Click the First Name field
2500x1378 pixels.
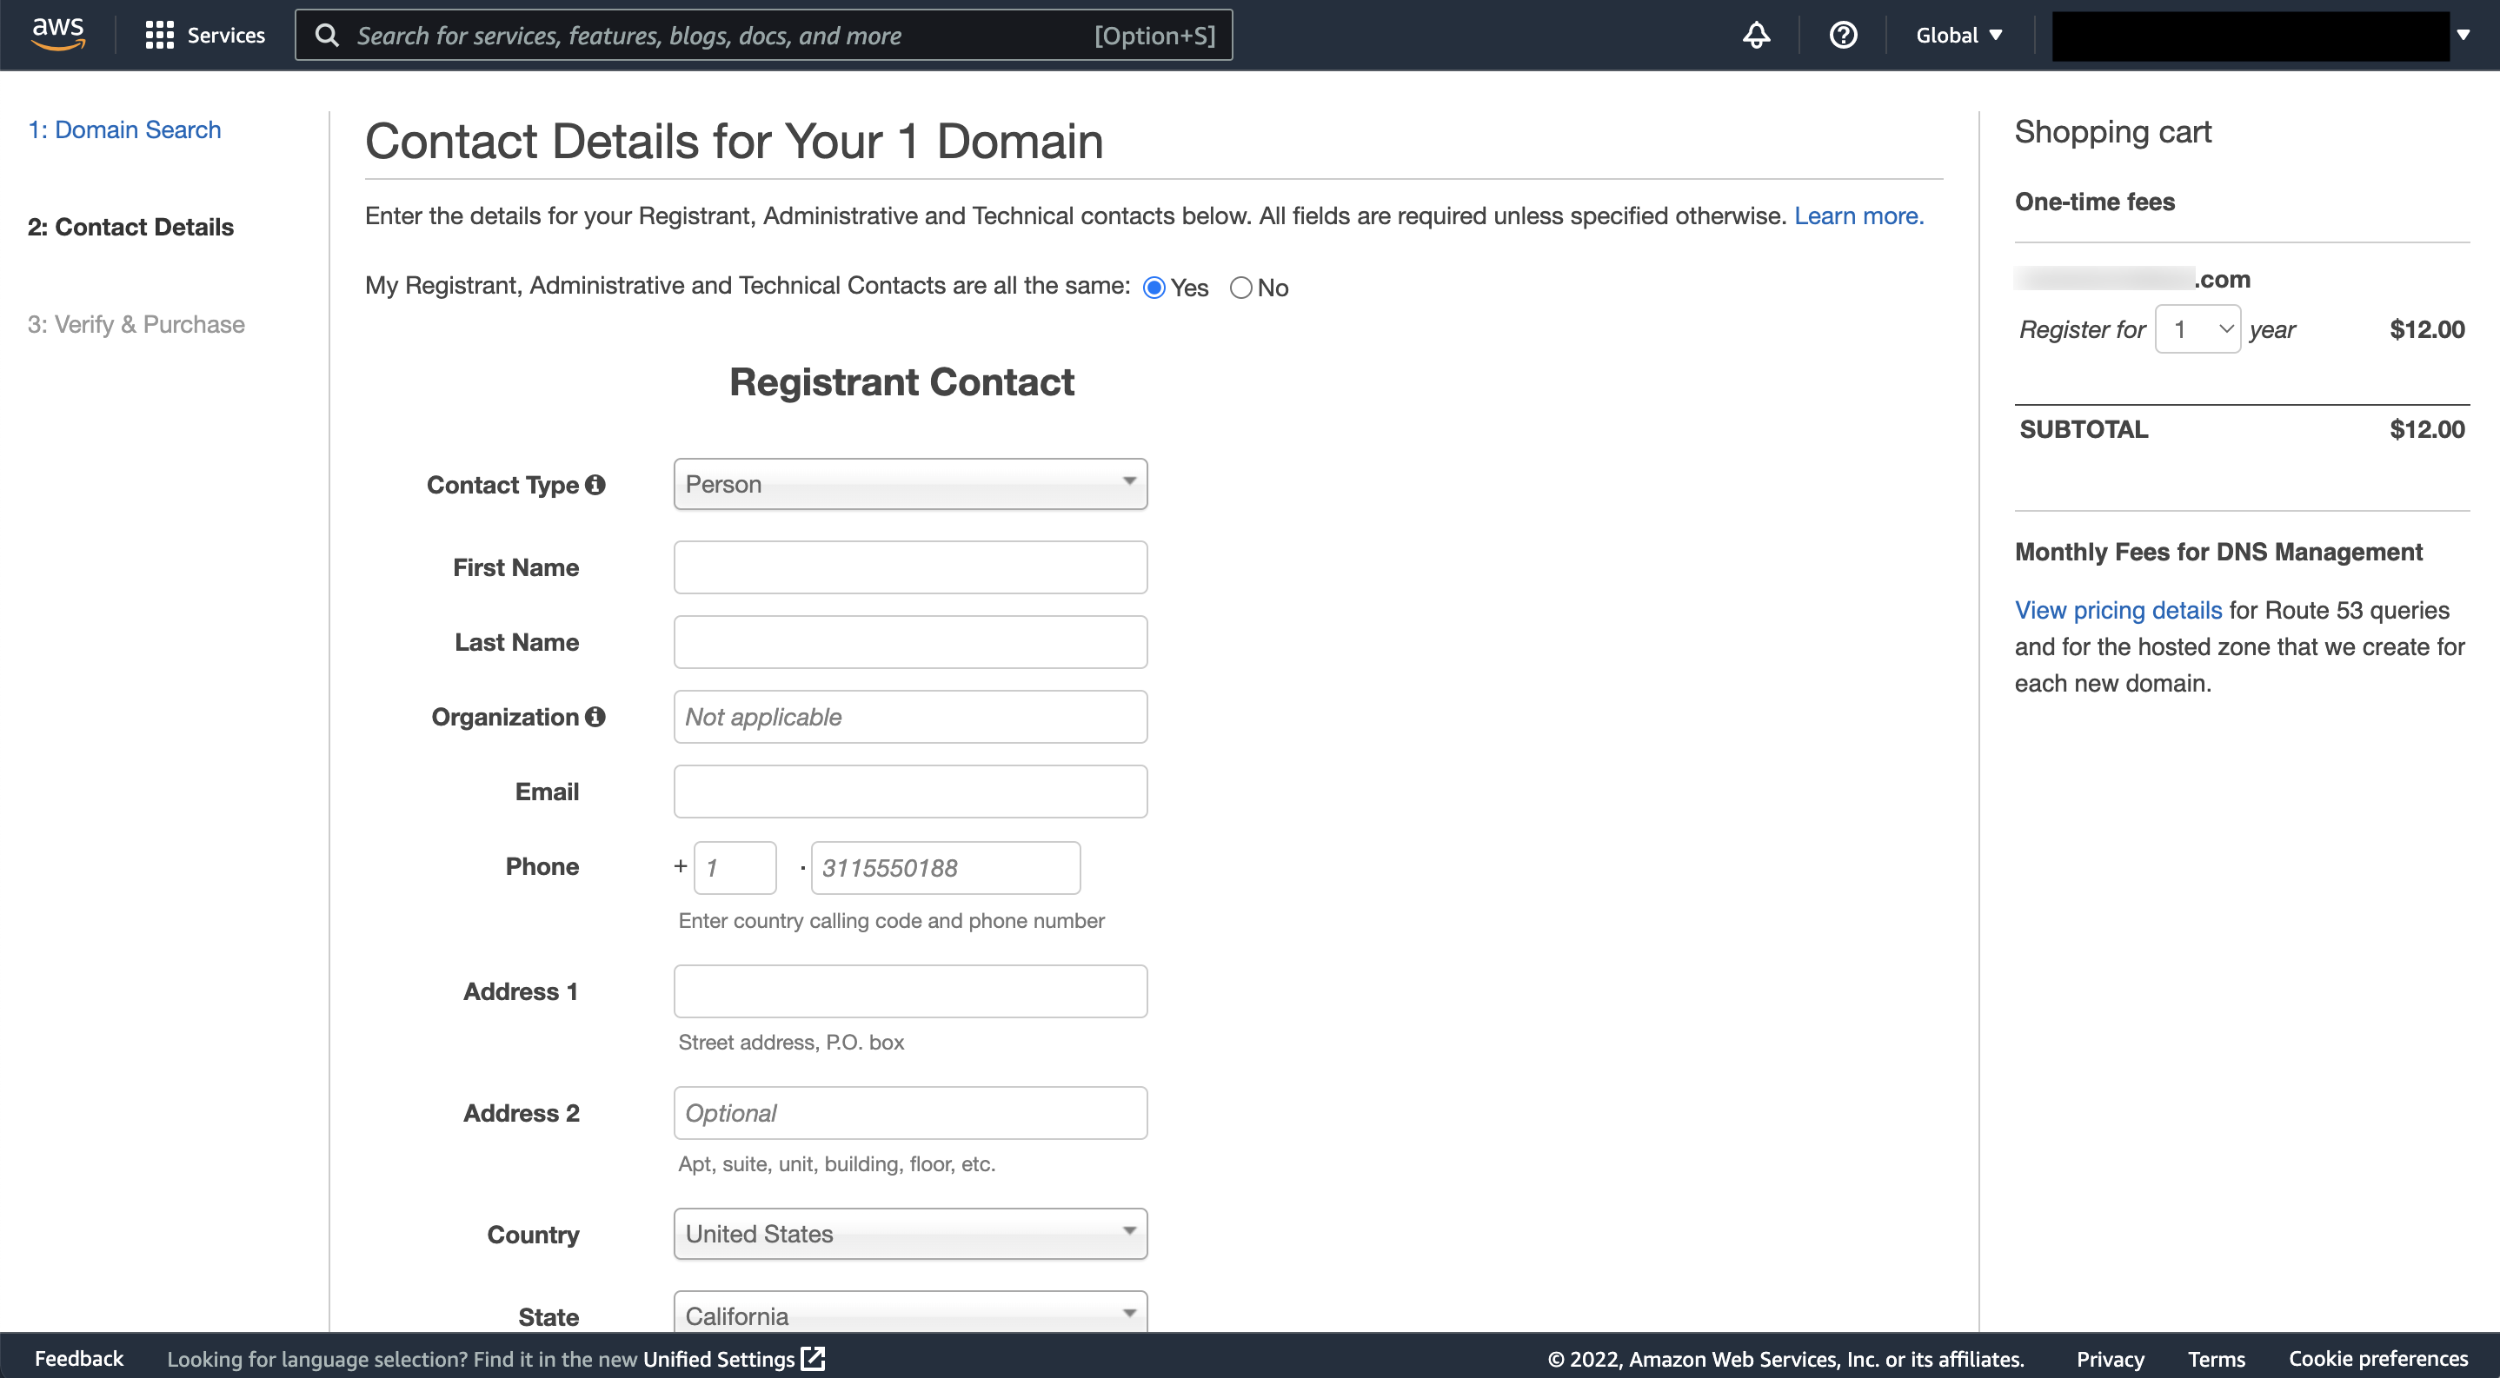click(909, 566)
